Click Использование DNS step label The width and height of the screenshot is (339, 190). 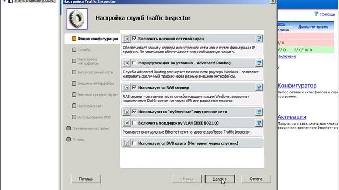click(x=94, y=117)
